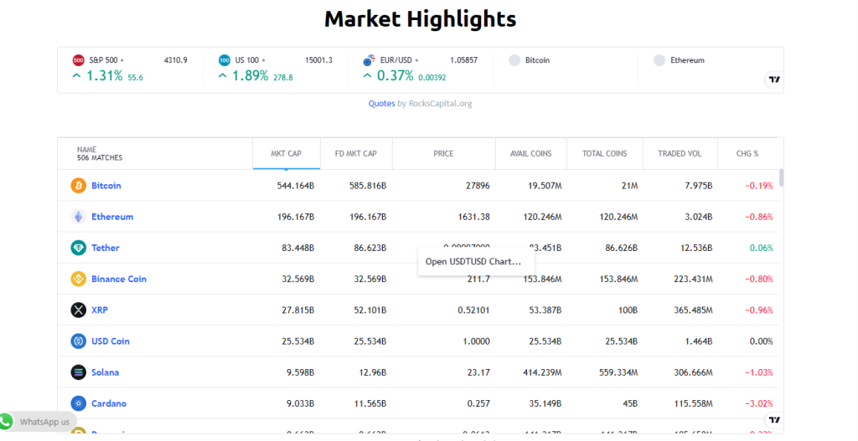Sort by MKT CAP column
Viewport: 858px width, 441px height.
(287, 154)
